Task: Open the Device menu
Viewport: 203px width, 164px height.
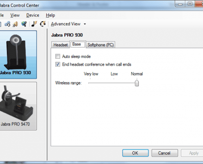Action: click(x=33, y=15)
